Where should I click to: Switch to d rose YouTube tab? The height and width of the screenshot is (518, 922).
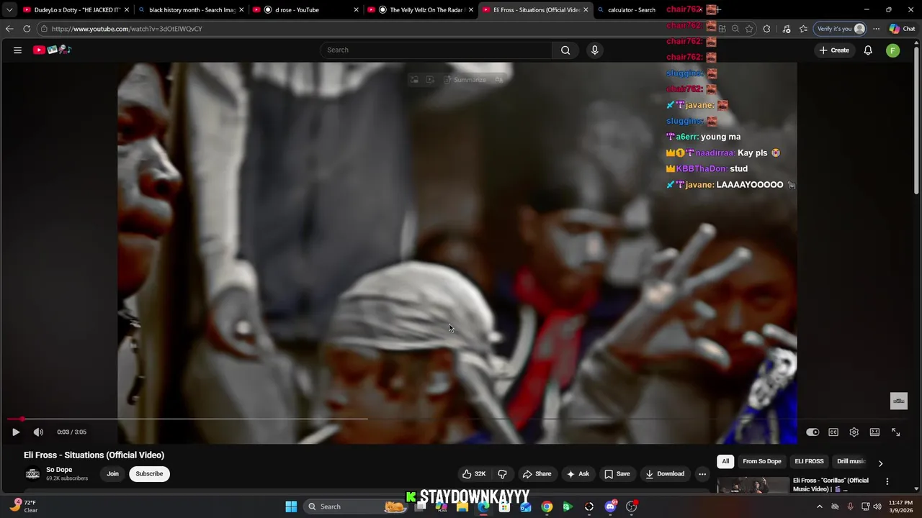[306, 9]
